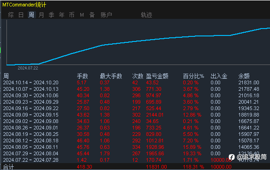Click trade count value 306
Viewport: 270px width, 170px height.
click(x=136, y=89)
